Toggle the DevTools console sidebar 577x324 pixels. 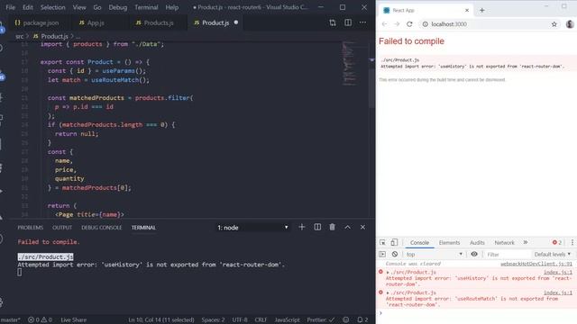382,254
